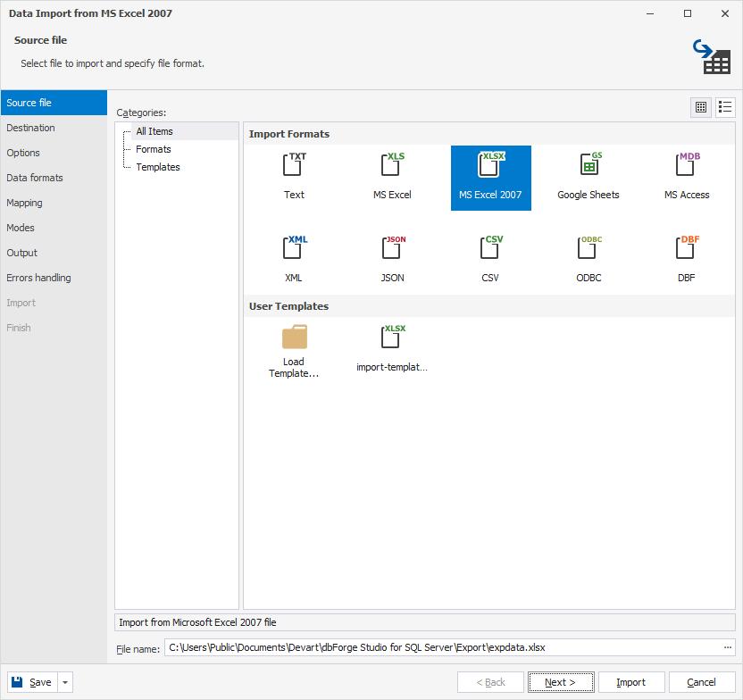
Task: Select All Items category
Action: [x=154, y=131]
